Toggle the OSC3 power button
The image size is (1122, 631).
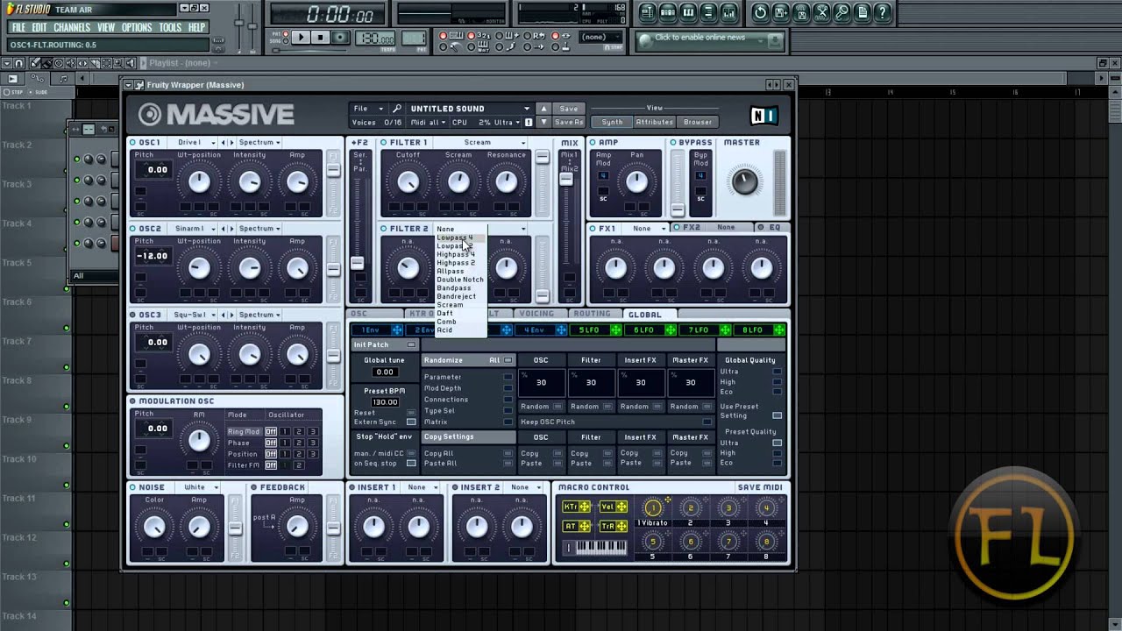pos(133,315)
